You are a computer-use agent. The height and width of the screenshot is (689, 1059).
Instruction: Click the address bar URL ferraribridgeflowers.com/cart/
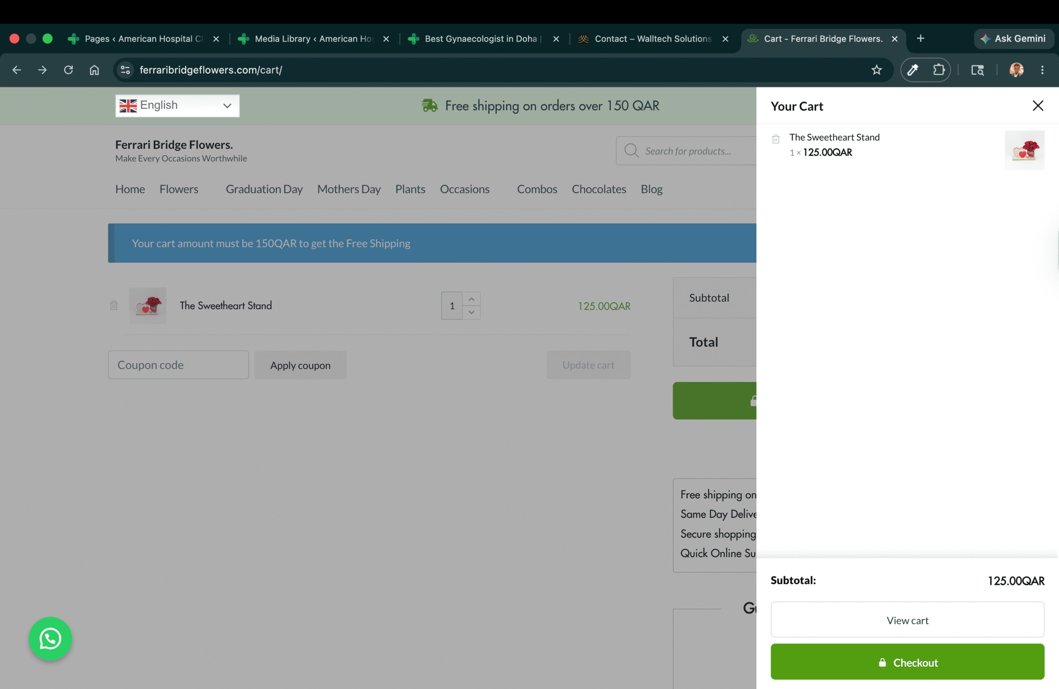211,70
